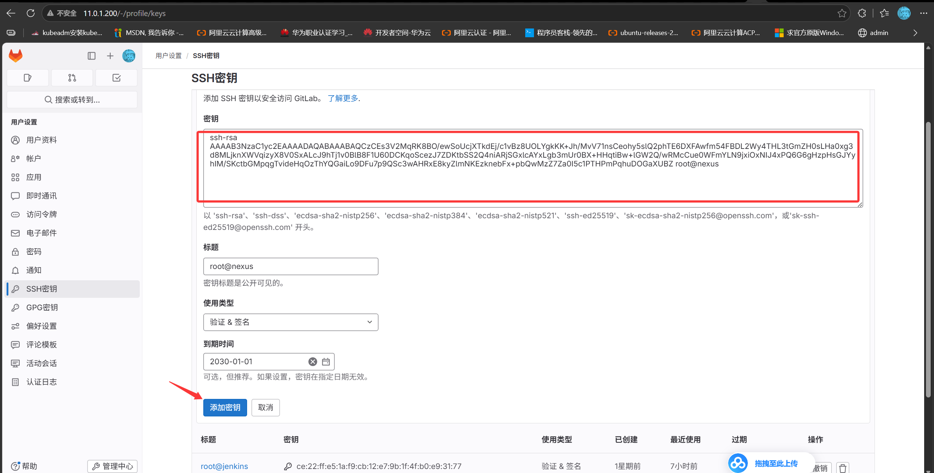This screenshot has width=934, height=473.
Task: Bookmark this page with the star icon
Action: point(842,14)
